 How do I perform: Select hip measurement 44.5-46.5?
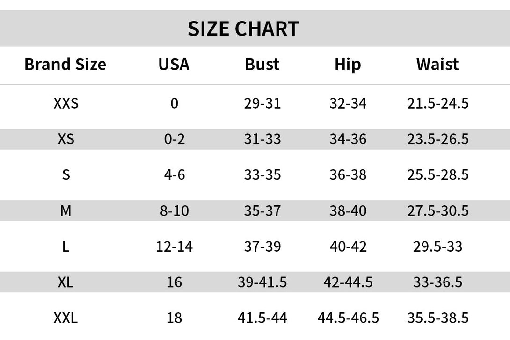click(x=348, y=318)
